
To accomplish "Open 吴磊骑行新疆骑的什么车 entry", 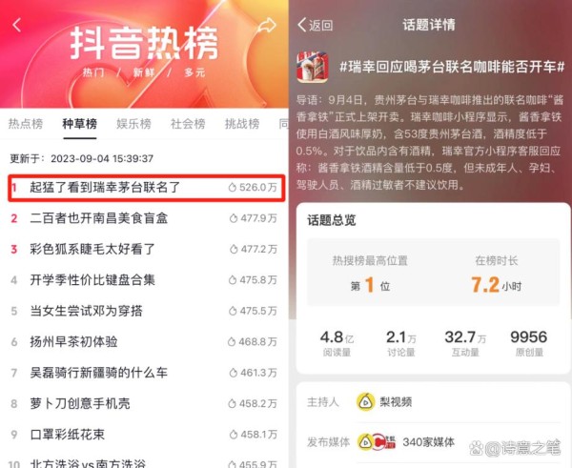I will click(144, 373).
